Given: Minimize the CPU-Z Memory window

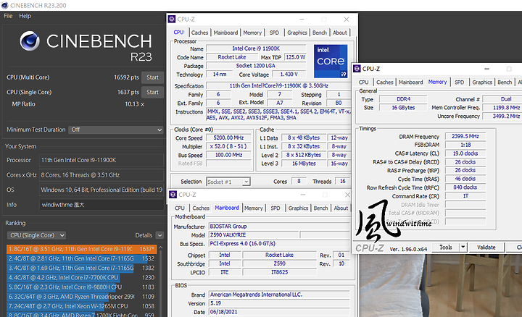Looking at the screenshot, I should coord(486,69).
